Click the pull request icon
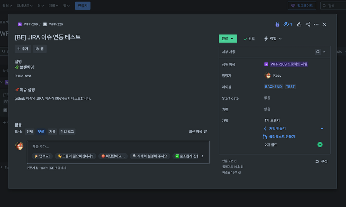Viewport: 346px width, 207px height. click(265, 136)
